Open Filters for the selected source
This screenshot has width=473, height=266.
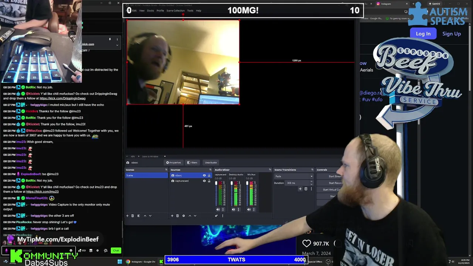pyautogui.click(x=192, y=163)
